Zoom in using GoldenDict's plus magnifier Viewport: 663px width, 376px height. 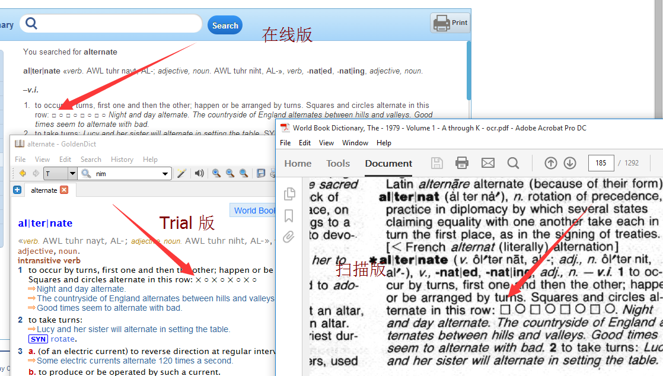coord(216,173)
